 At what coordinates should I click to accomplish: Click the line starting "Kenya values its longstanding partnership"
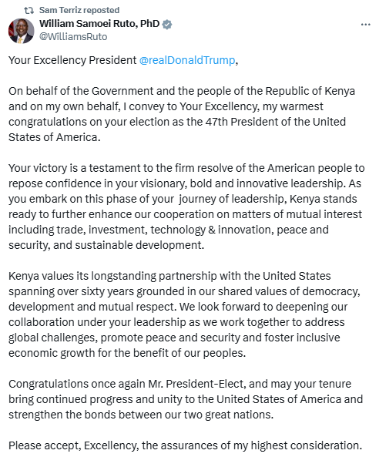click(169, 276)
